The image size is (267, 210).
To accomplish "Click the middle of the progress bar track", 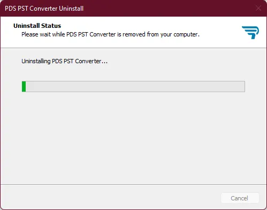I will point(133,87).
